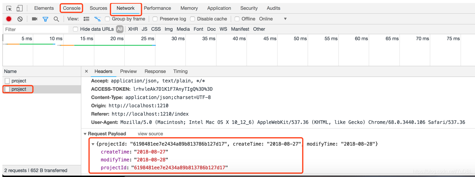Open the Online throttling dropdown
The height and width of the screenshot is (177, 475).
(273, 19)
